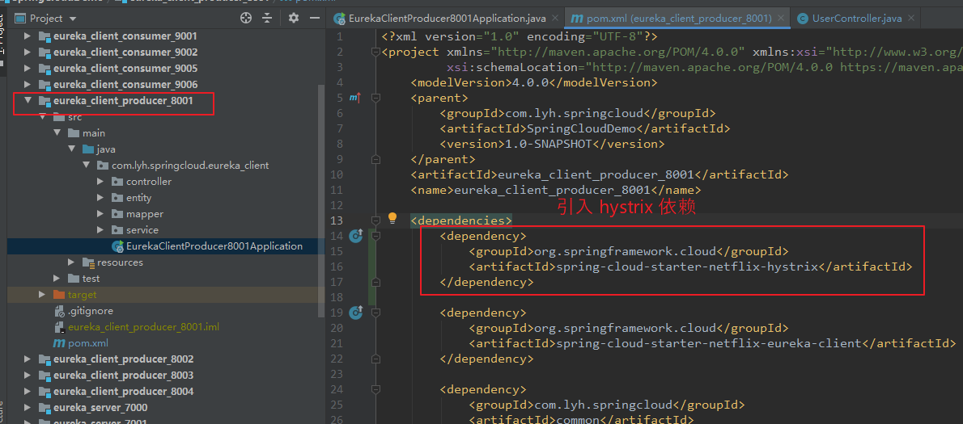963x424 pixels.
Task: Fold the parent block at line 5
Action: pos(375,98)
